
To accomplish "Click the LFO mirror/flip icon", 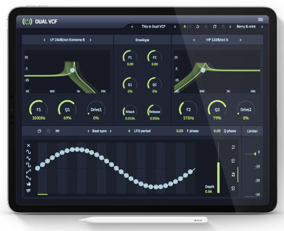I will [57, 131].
